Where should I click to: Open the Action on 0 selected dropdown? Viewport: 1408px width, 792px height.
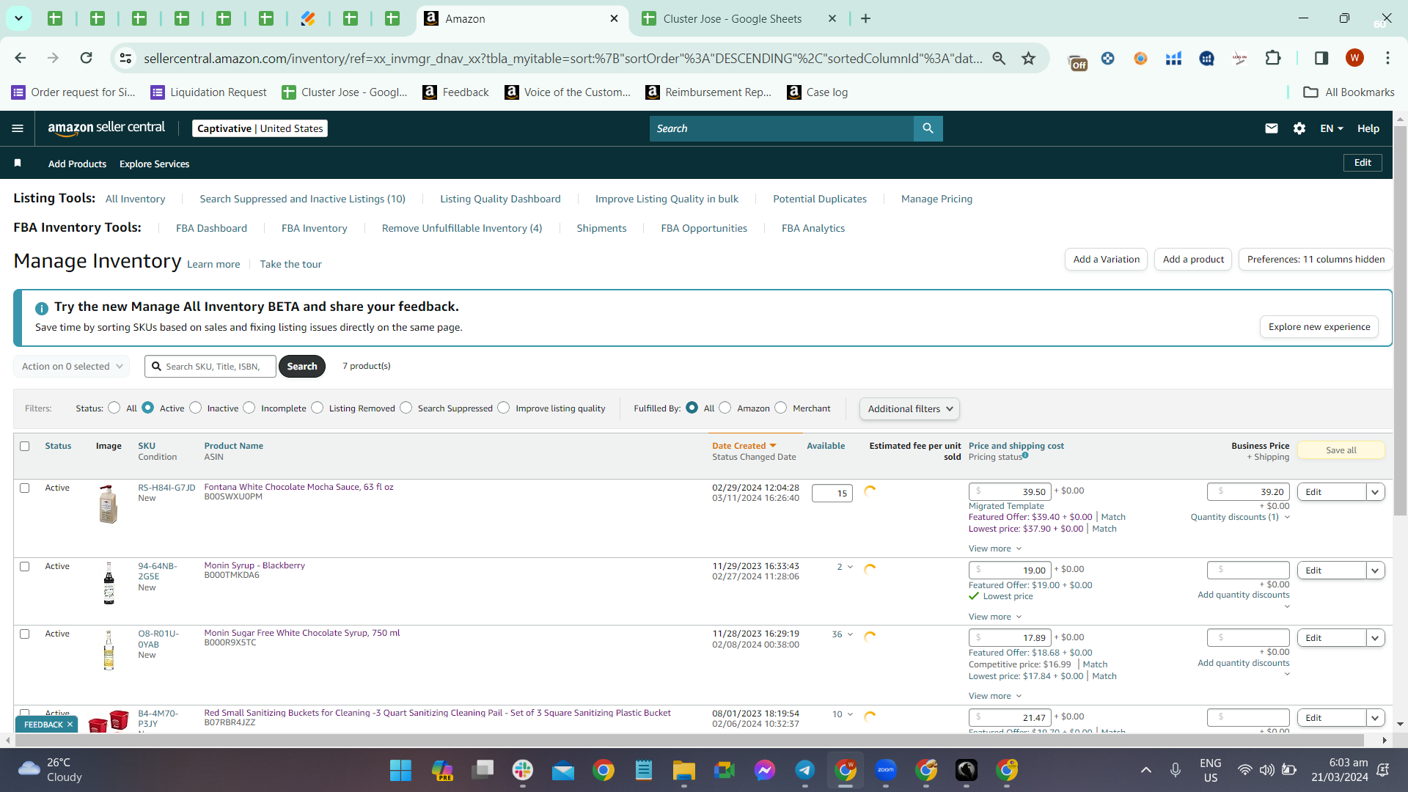click(x=72, y=366)
